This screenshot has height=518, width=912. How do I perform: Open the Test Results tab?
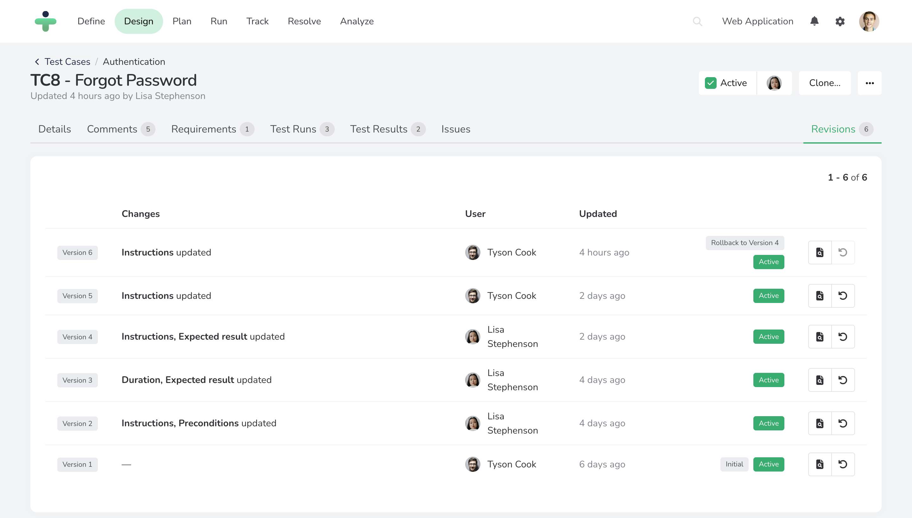tap(388, 129)
